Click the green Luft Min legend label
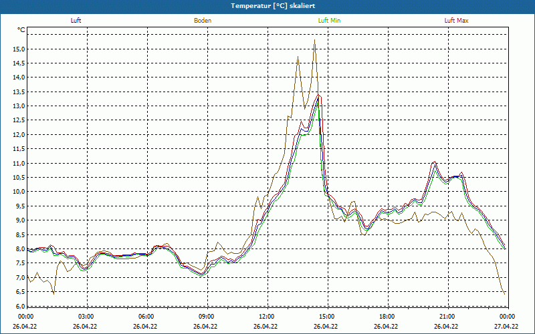 click(x=329, y=21)
